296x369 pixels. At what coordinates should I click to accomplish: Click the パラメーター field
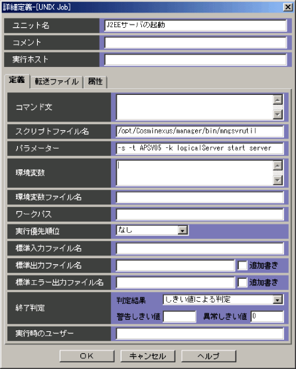200,148
